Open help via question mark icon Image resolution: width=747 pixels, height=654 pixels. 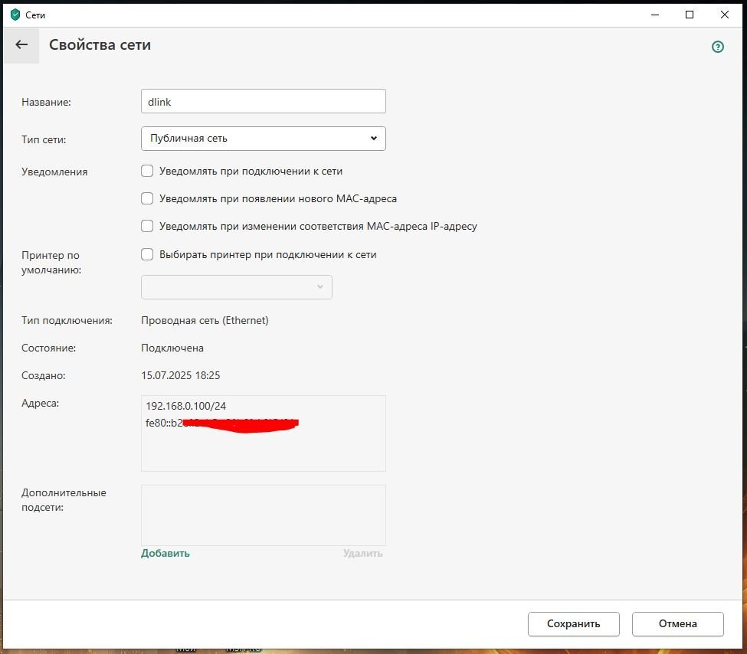[x=718, y=47]
